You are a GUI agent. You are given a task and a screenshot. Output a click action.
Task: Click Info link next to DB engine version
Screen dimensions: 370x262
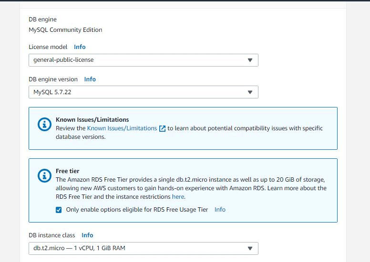[x=90, y=79]
